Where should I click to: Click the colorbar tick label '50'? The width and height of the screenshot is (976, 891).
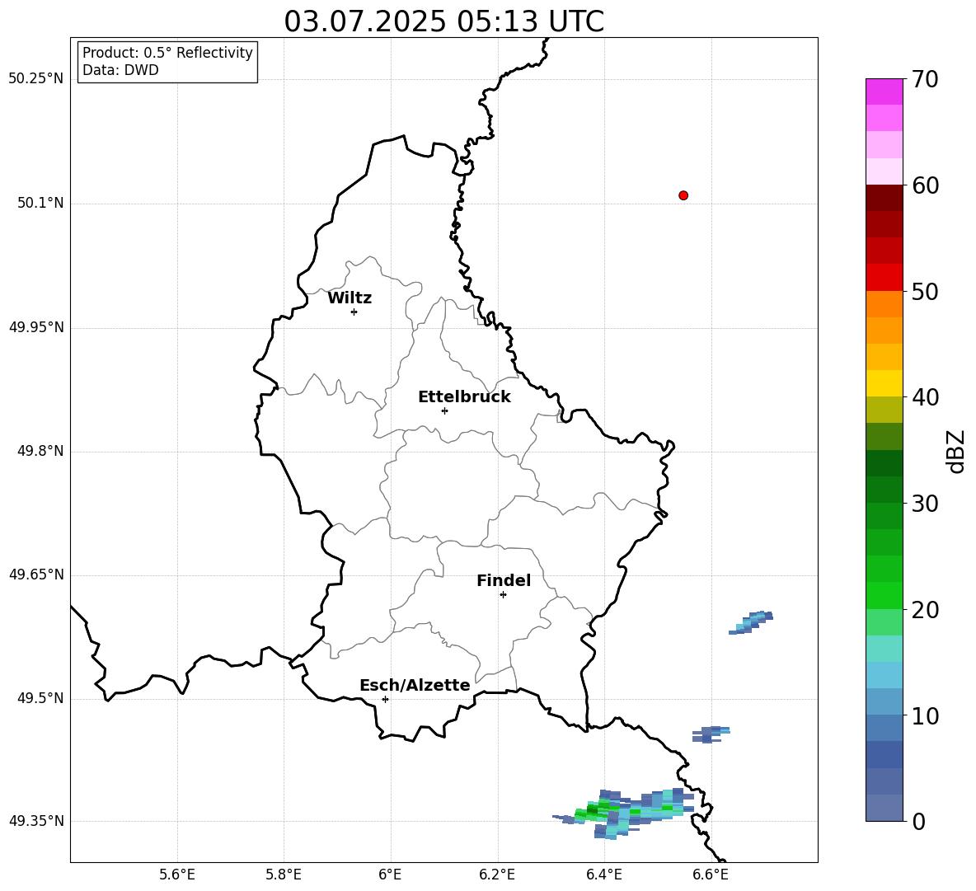pos(925,292)
